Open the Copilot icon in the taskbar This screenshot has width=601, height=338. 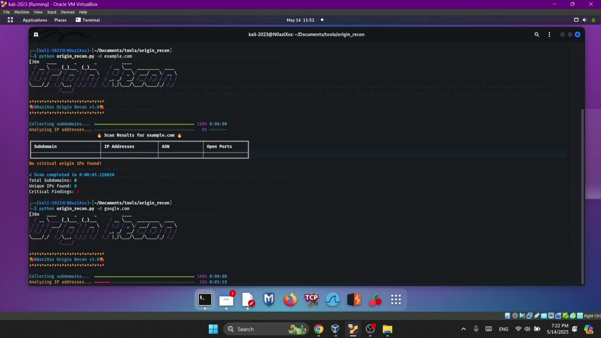[x=589, y=329]
